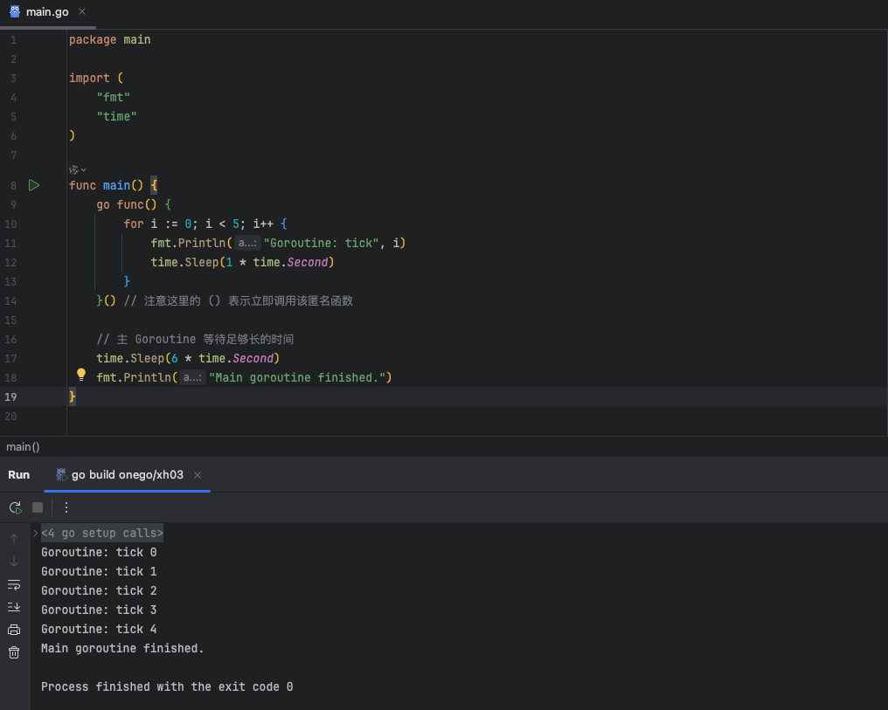
Task: Open the author inlay dropdown above func main
Action: pos(78,169)
